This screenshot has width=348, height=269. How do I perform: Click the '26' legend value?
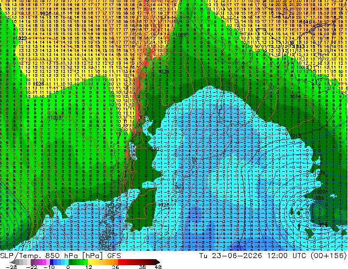(115, 267)
